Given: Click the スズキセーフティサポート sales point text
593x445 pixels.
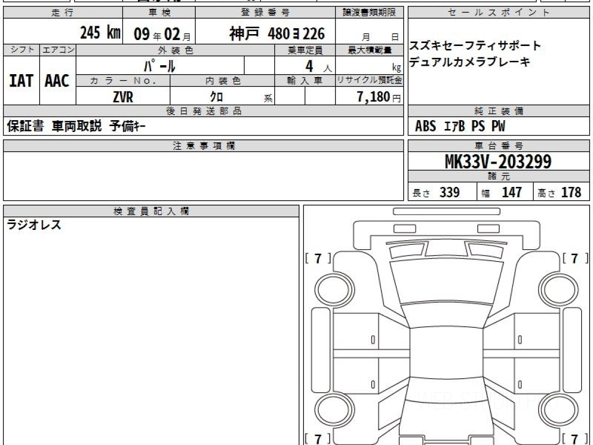Looking at the screenshot, I should (475, 46).
